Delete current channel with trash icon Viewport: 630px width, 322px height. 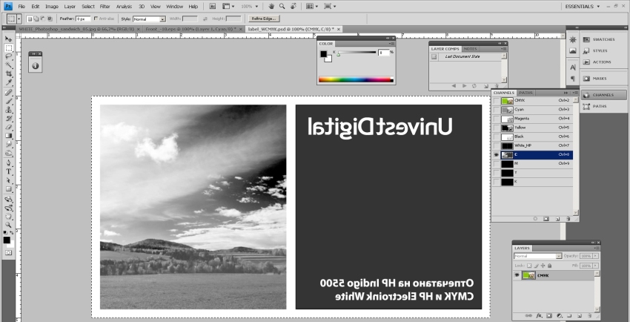(568, 219)
